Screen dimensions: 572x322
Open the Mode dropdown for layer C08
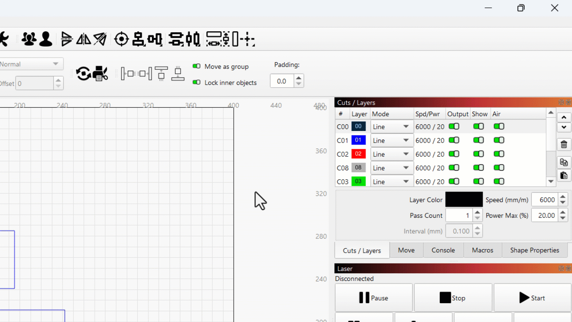tap(391, 168)
